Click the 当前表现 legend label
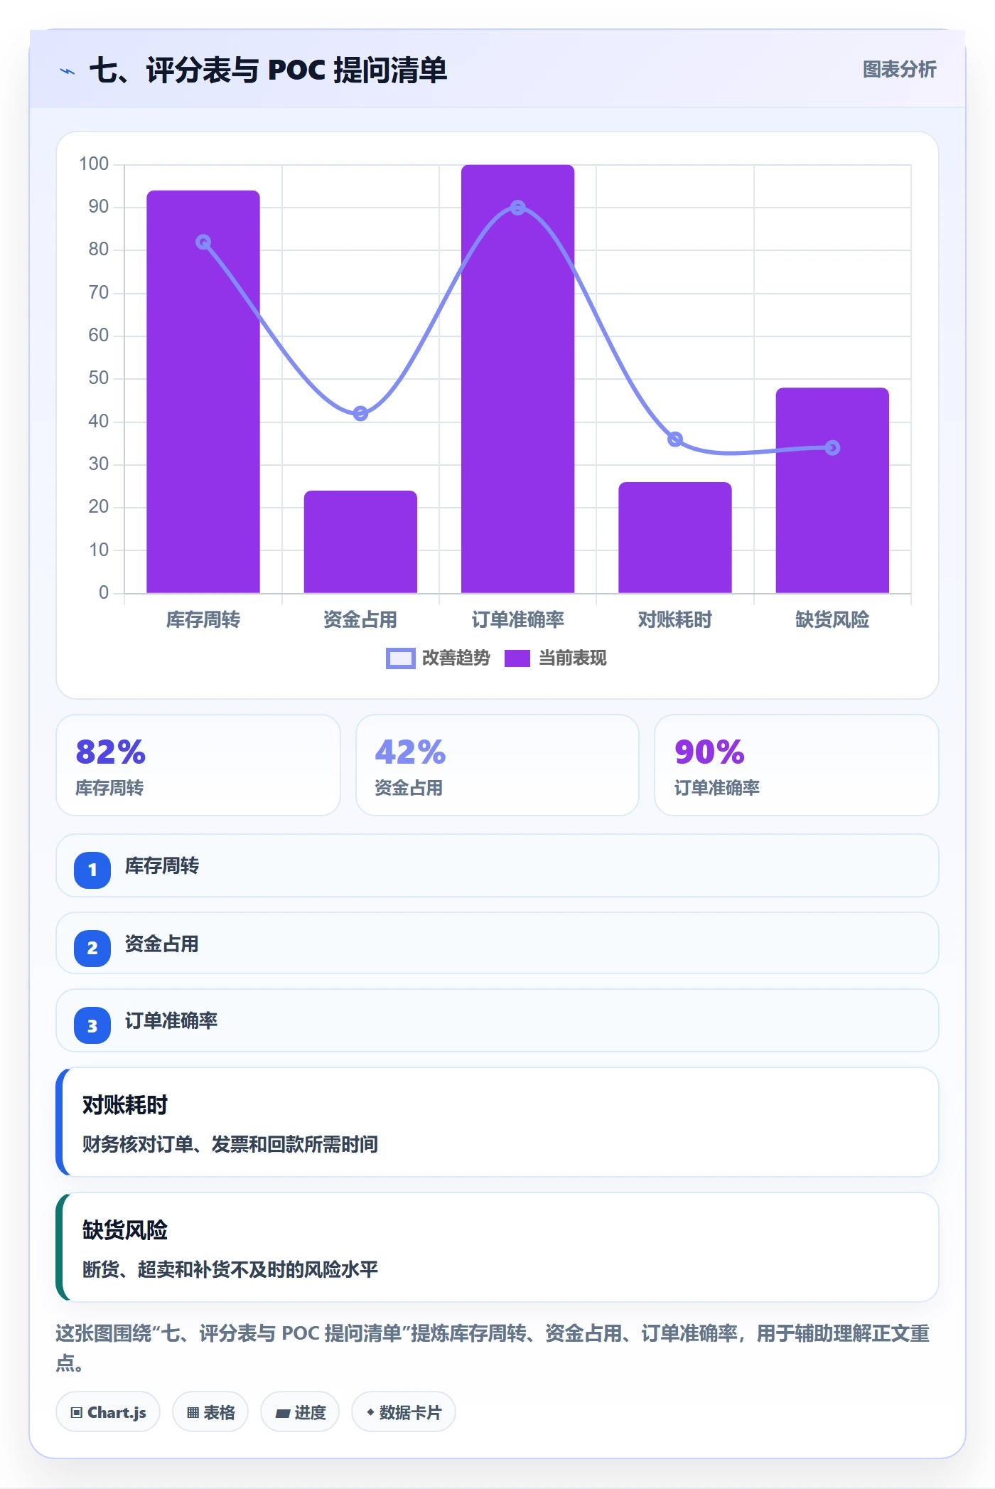This screenshot has height=1489, width=995. 572,658
